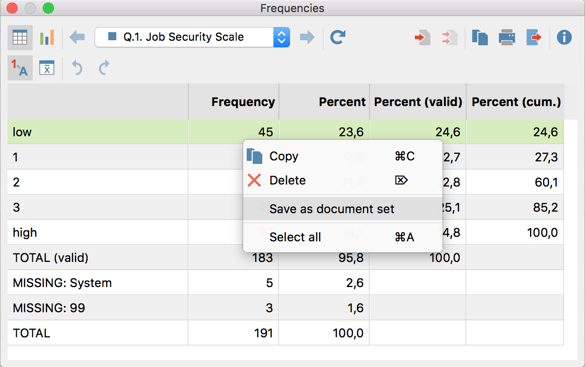This screenshot has height=367, width=585.
Task: Choose Copy from the context menu
Action: coord(283,156)
